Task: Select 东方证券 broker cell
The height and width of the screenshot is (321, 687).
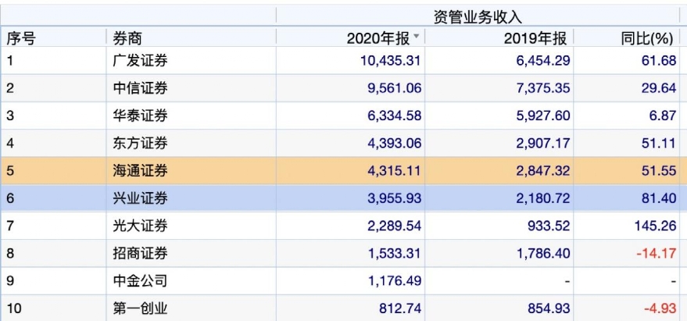Action: [140, 143]
